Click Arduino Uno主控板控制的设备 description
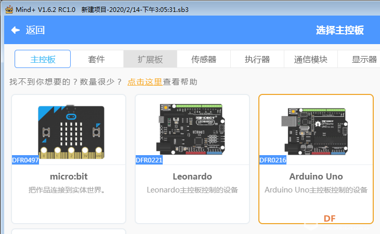The width and height of the screenshot is (380, 234). click(x=316, y=190)
